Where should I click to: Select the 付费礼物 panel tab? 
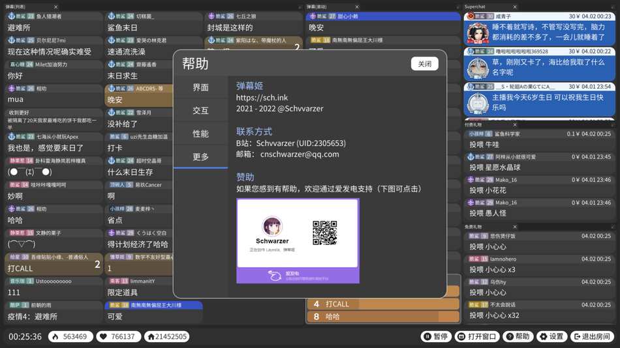473,125
